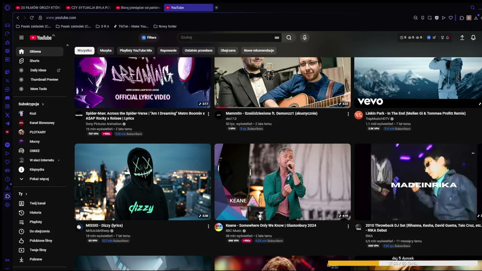Open the Filters button
Image resolution: width=482 pixels, height=271 pixels.
tap(149, 38)
